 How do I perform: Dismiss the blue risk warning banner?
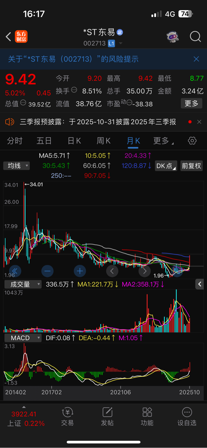(x=196, y=59)
